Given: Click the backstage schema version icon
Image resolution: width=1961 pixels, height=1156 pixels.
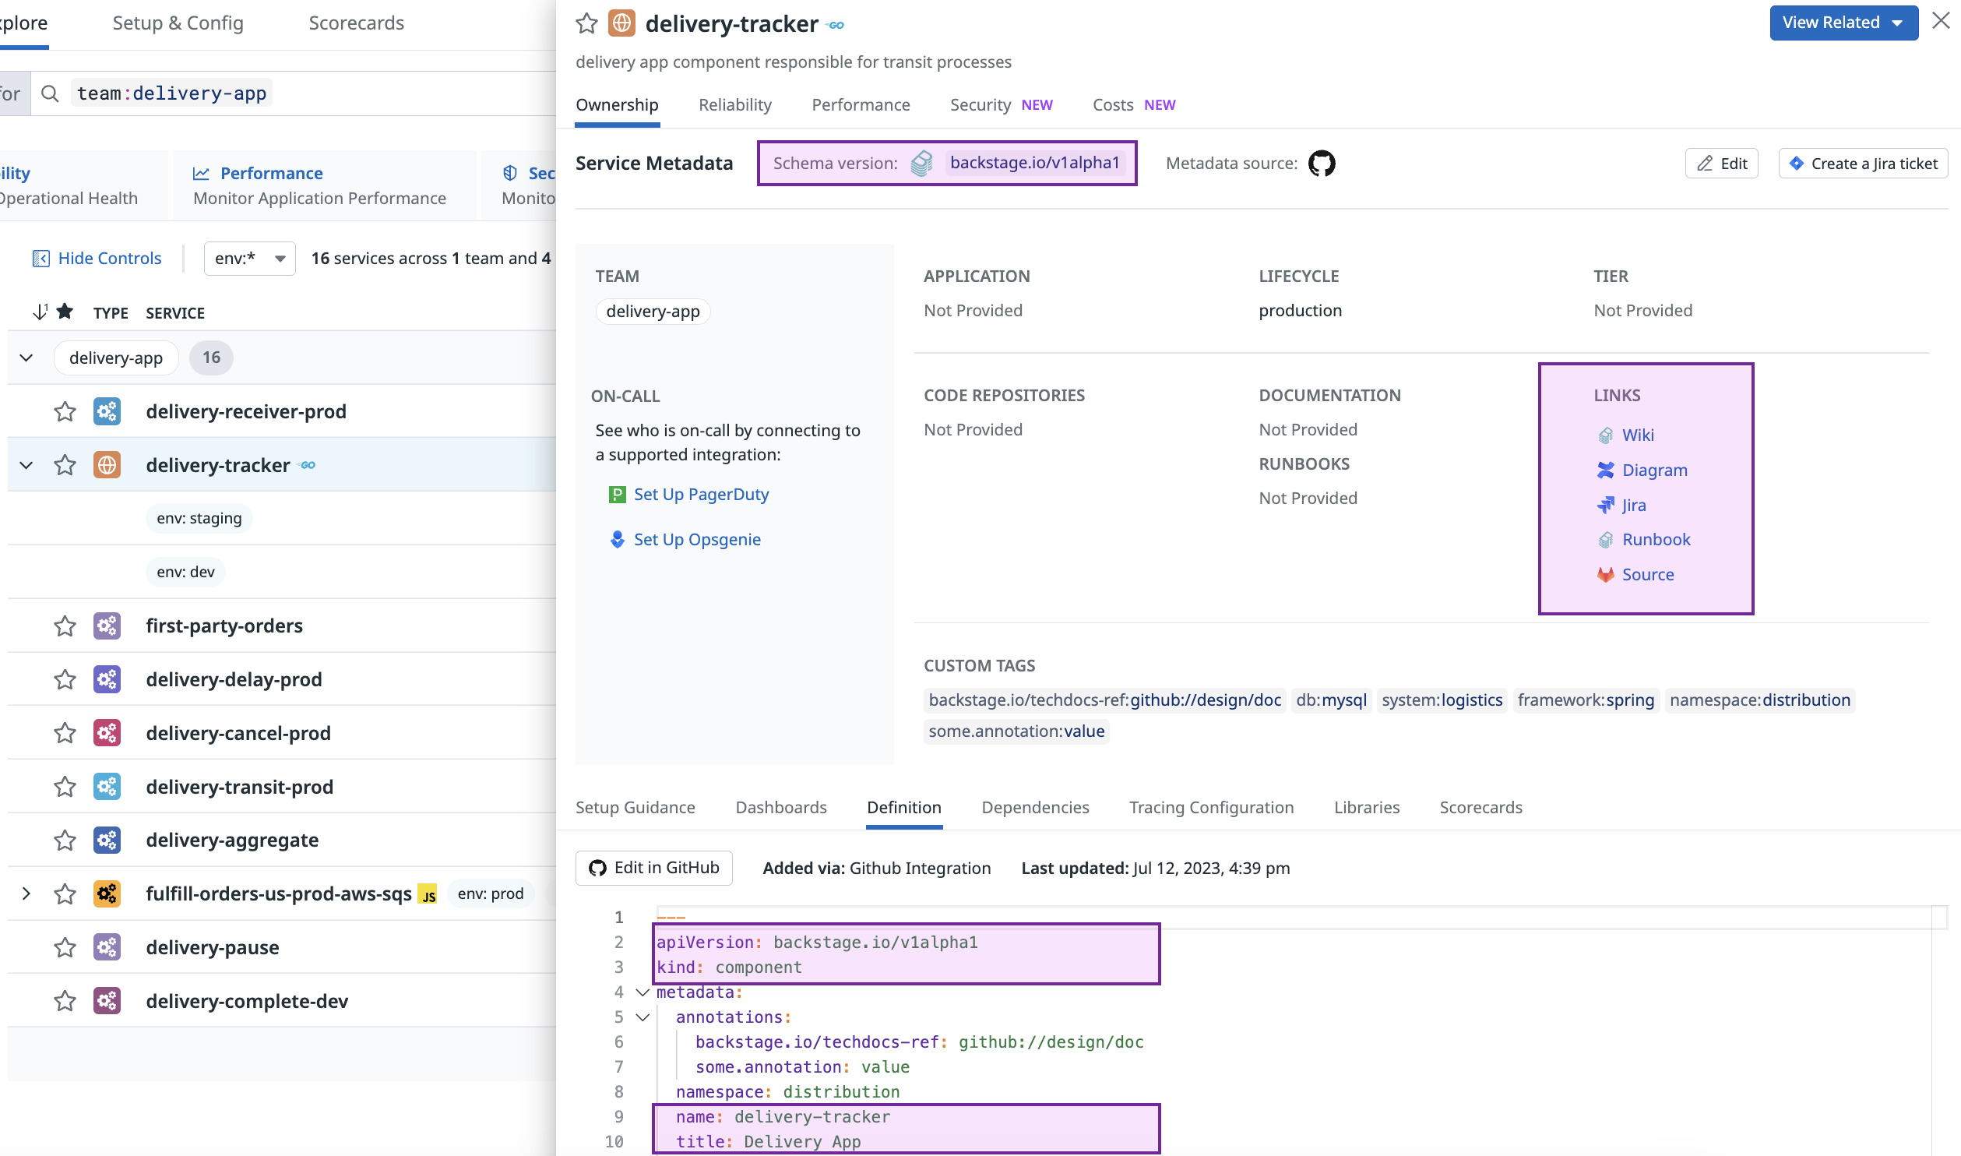Looking at the screenshot, I should (x=922, y=164).
